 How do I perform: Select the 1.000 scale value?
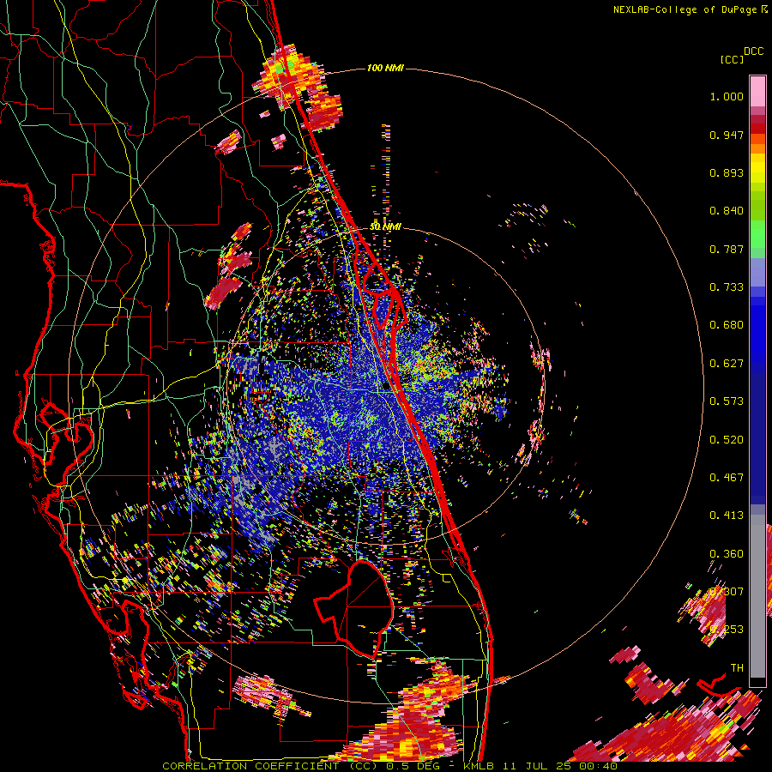727,96
